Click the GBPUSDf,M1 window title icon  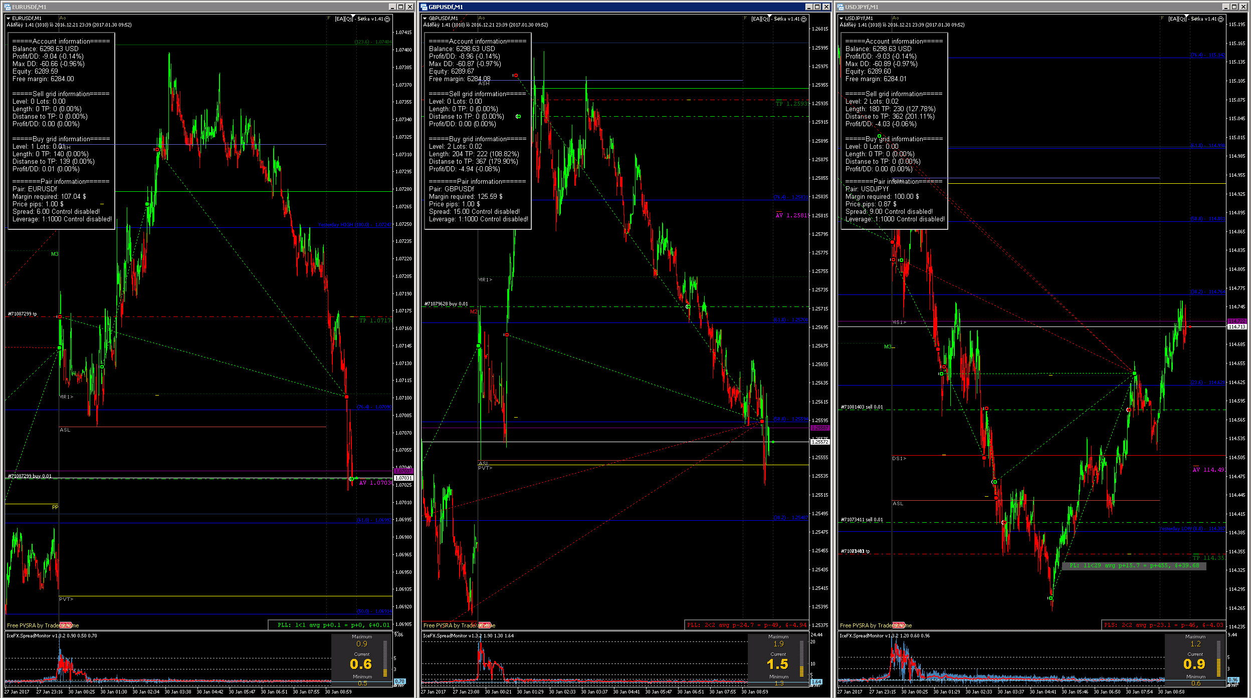click(x=424, y=7)
